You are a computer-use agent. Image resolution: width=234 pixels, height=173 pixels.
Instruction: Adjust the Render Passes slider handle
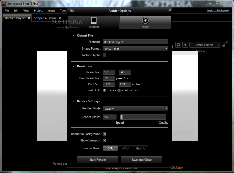tap(122, 117)
